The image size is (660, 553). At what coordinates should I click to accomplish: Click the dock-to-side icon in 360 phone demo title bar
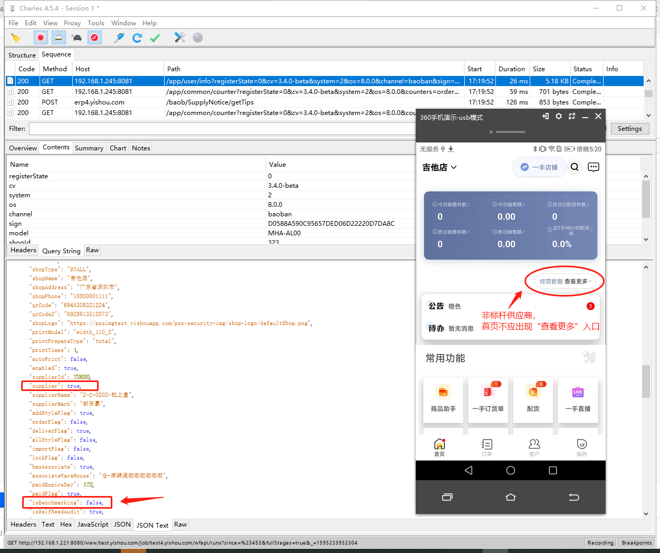click(546, 117)
